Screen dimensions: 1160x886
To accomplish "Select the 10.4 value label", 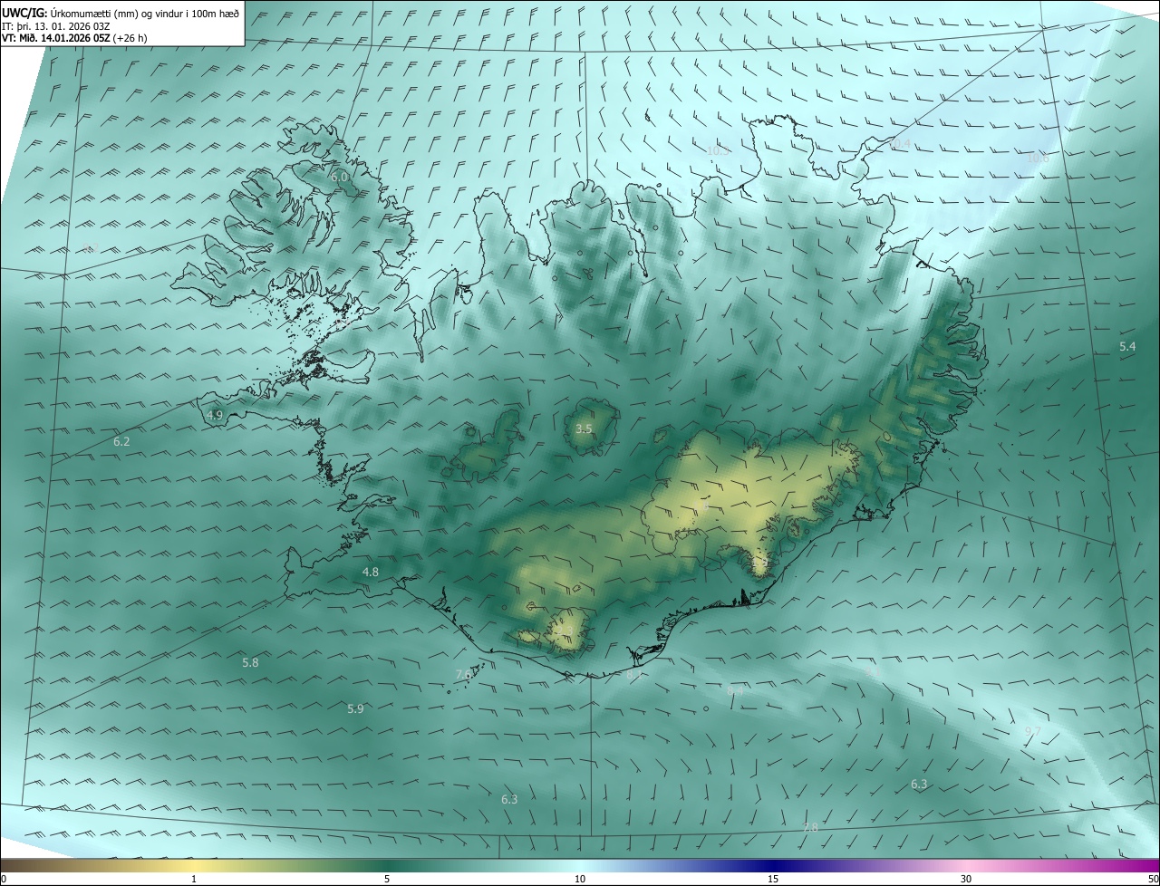I will 900,143.
